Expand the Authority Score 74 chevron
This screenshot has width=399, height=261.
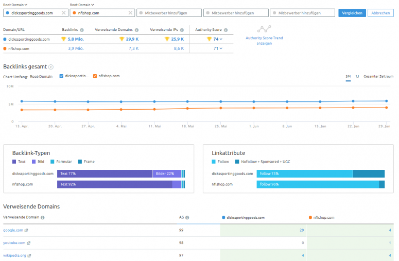(221, 39)
